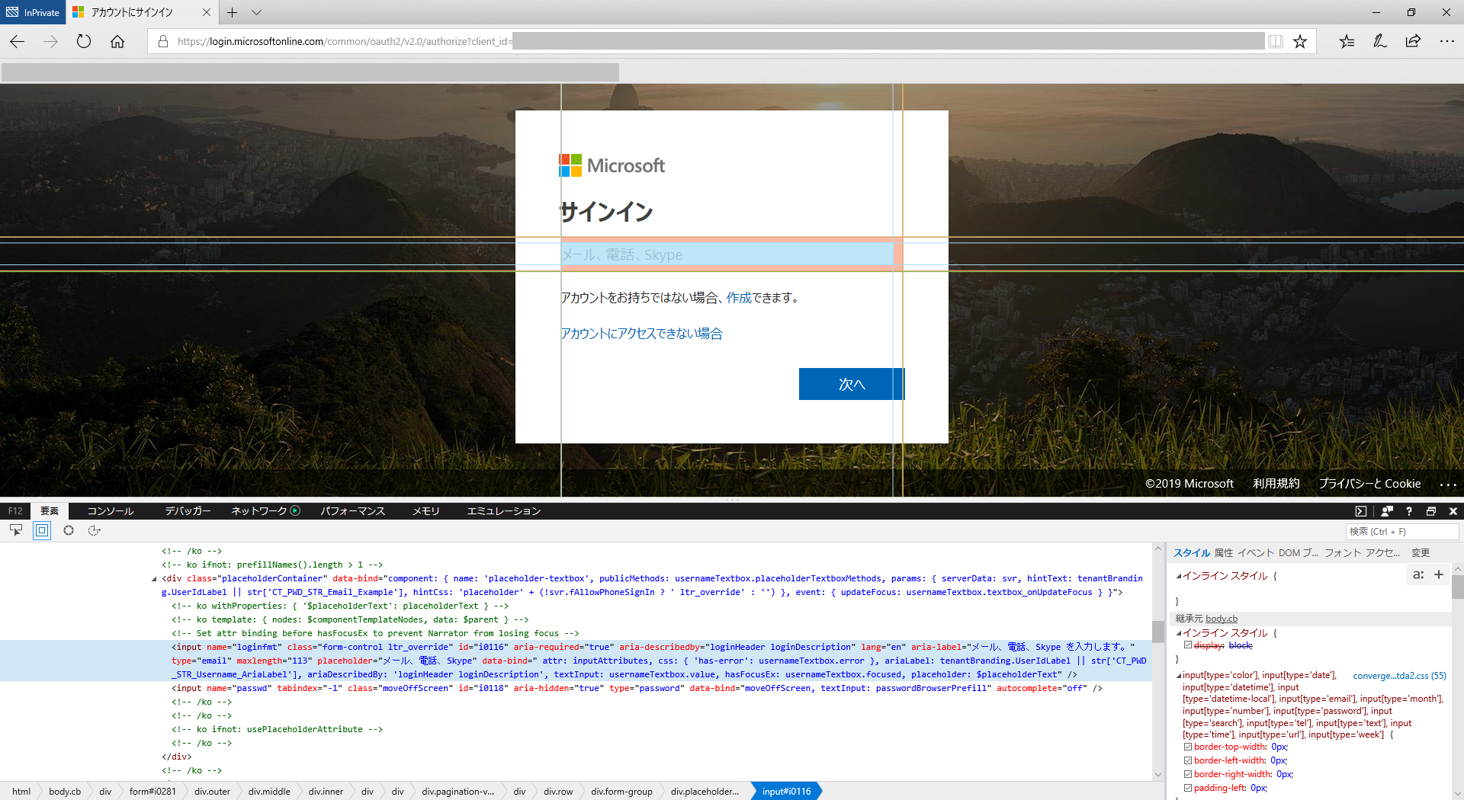Collapse the inline style rule containing display: block
1464x800 pixels.
[x=1179, y=633]
